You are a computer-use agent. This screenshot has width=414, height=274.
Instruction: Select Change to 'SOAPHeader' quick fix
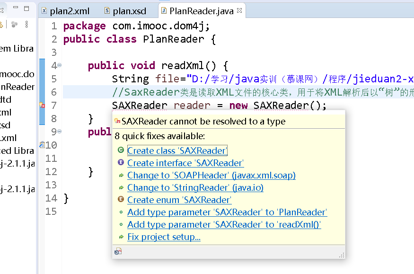[211, 175]
